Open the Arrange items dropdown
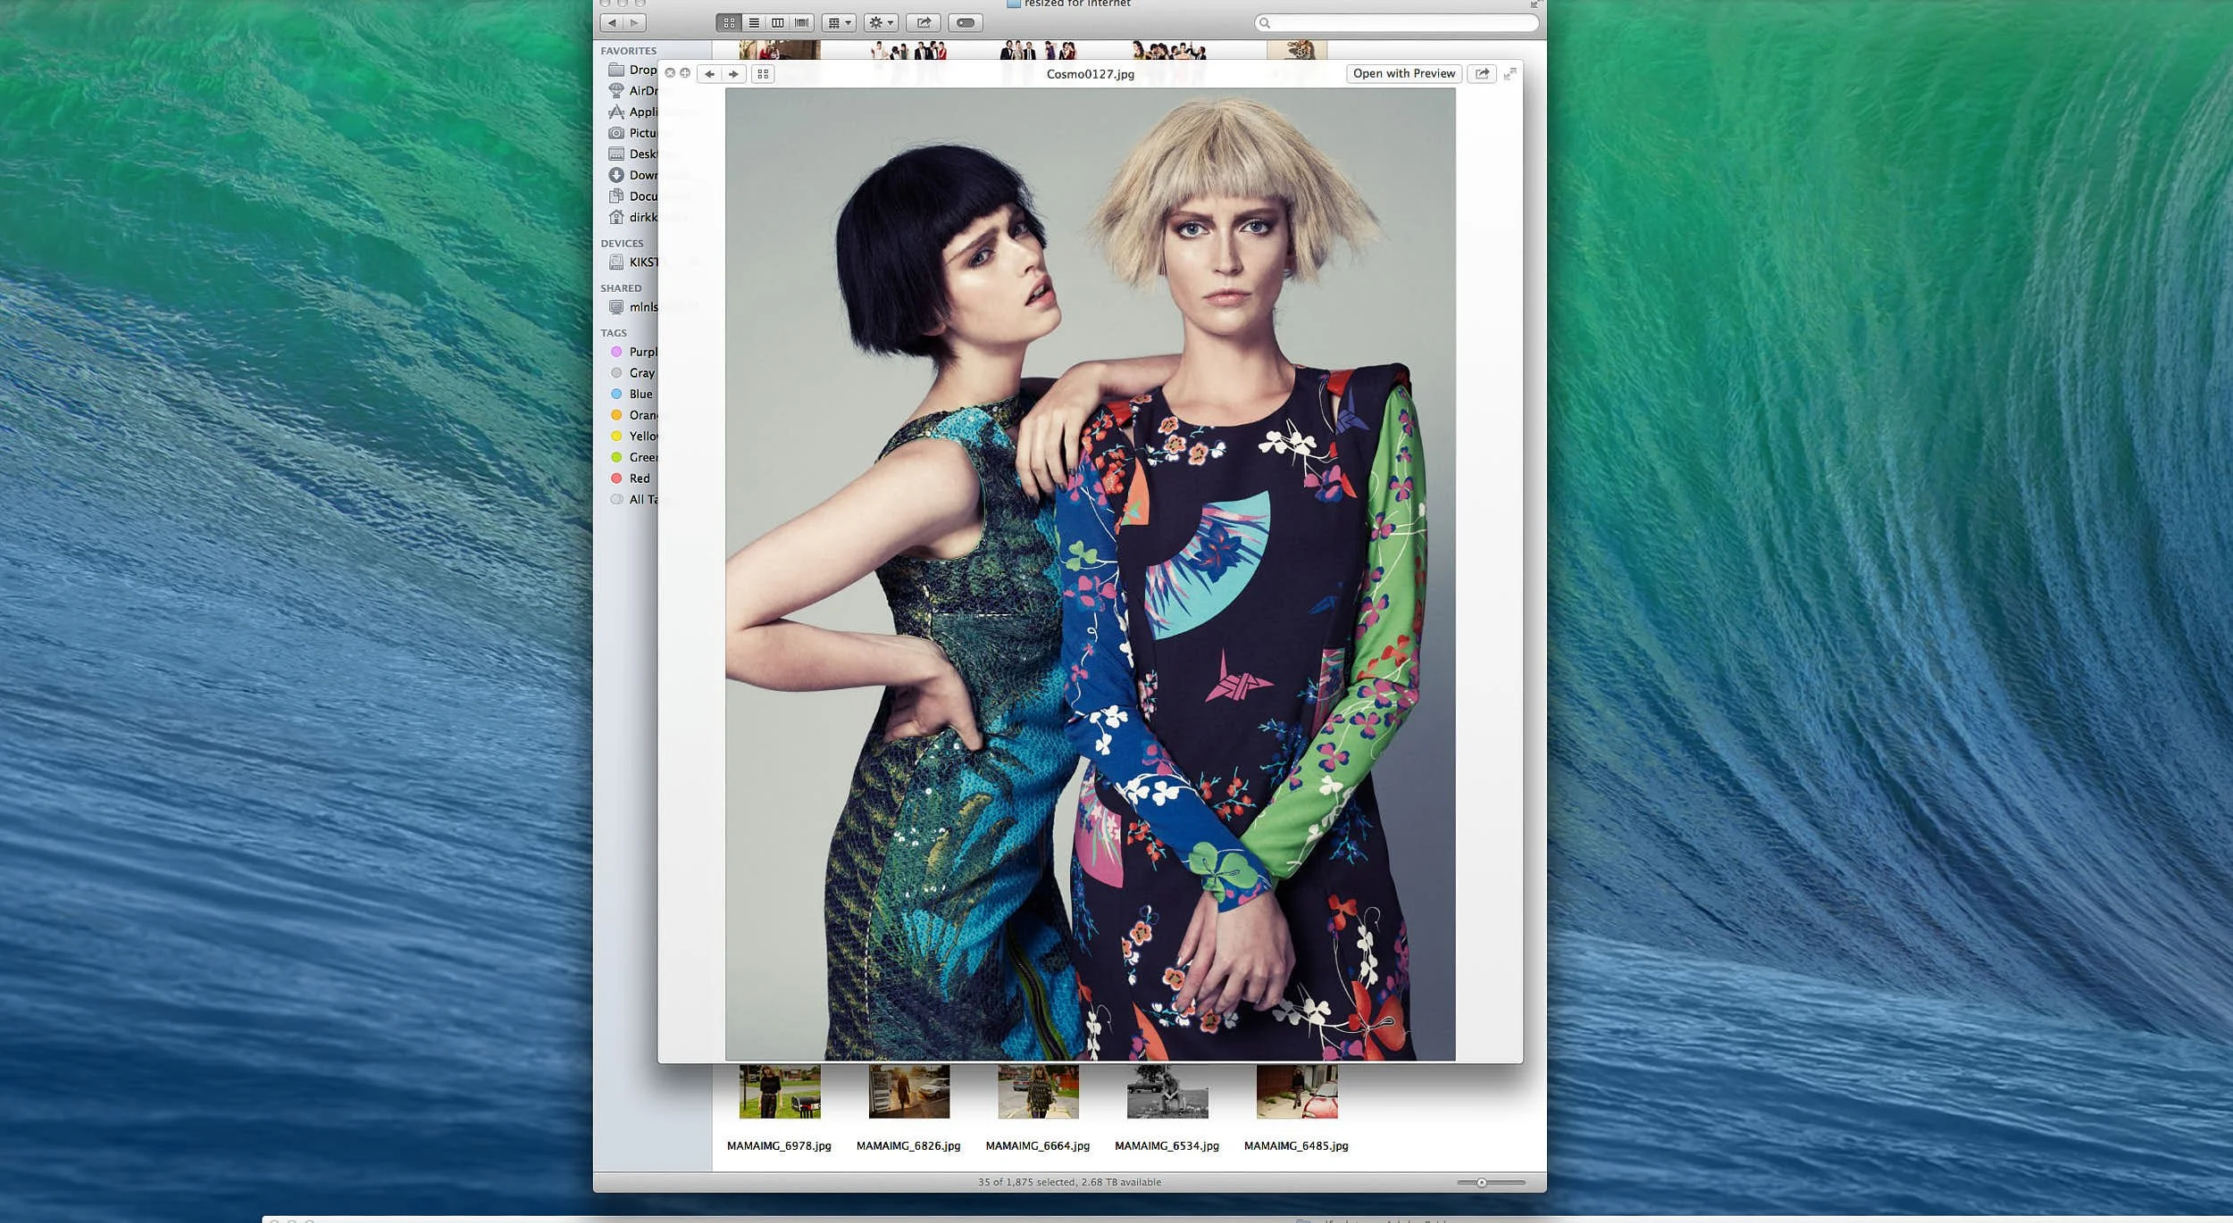 [x=838, y=23]
